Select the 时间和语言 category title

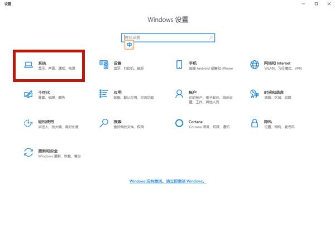tap(274, 92)
